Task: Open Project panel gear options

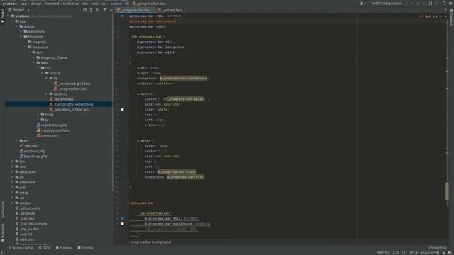Action: pyautogui.click(x=105, y=10)
